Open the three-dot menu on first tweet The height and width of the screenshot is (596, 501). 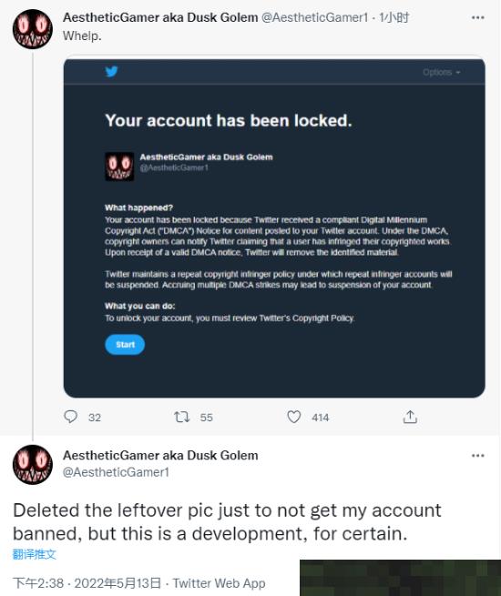[x=478, y=17]
